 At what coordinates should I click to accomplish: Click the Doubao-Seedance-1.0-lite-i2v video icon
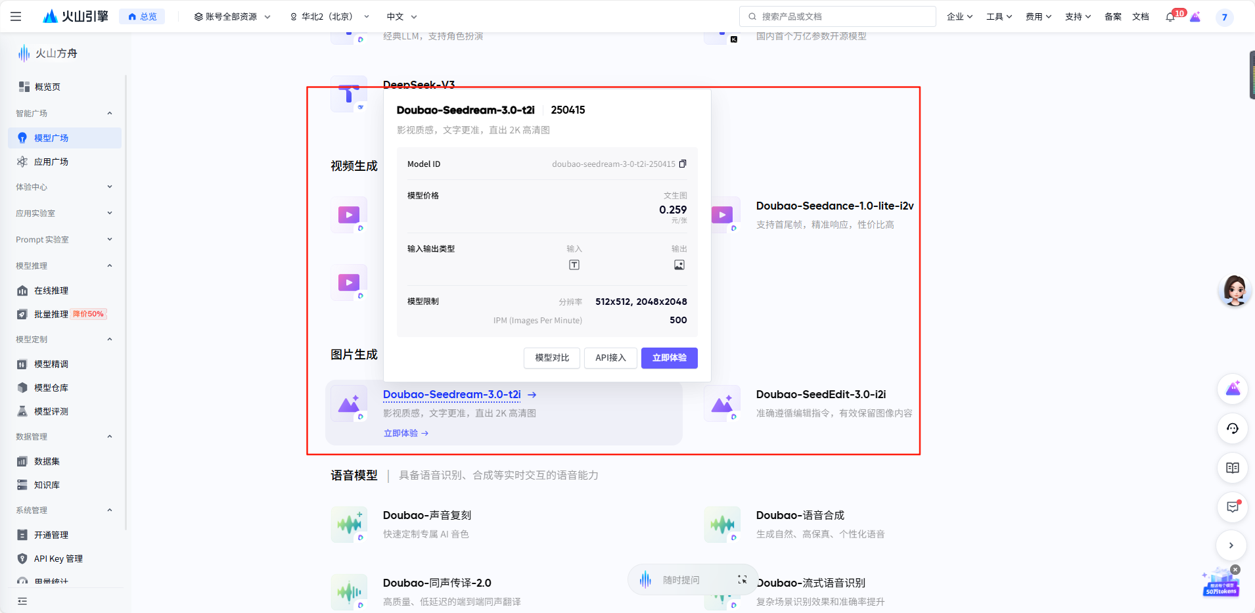[x=723, y=215]
